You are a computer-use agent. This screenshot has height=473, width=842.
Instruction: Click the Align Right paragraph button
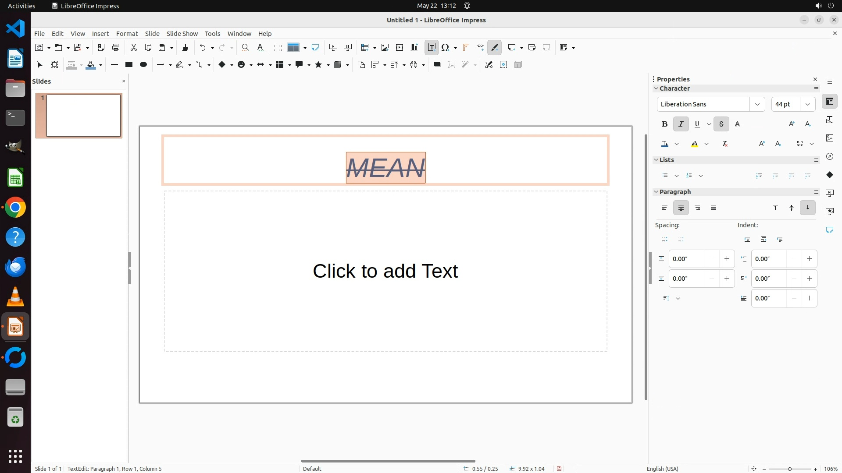[x=697, y=208]
